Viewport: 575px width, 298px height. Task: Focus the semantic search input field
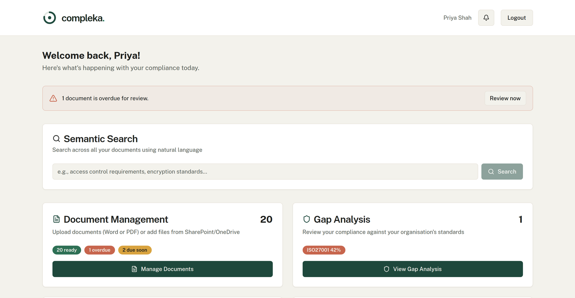265,172
